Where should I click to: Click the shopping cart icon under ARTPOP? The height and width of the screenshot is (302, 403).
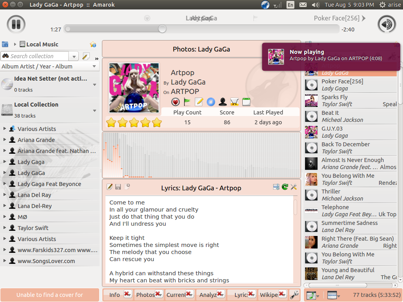click(x=234, y=102)
